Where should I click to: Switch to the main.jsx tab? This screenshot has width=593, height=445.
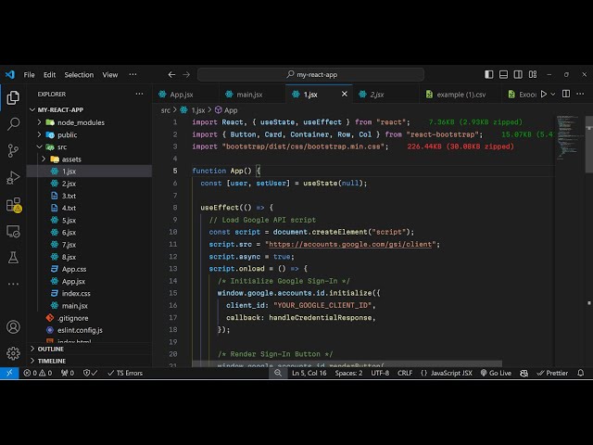coord(249,95)
